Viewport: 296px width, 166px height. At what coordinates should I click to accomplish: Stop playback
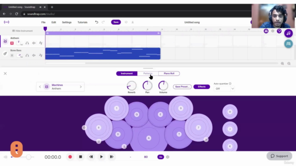tap(80, 157)
